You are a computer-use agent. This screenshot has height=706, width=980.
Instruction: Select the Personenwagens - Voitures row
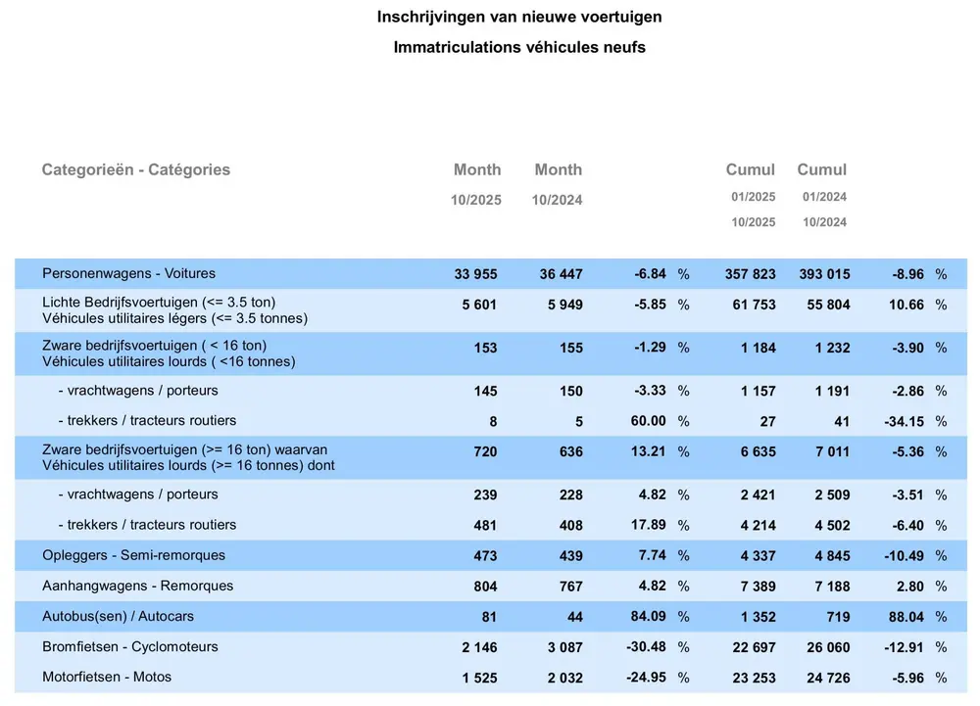pos(127,274)
